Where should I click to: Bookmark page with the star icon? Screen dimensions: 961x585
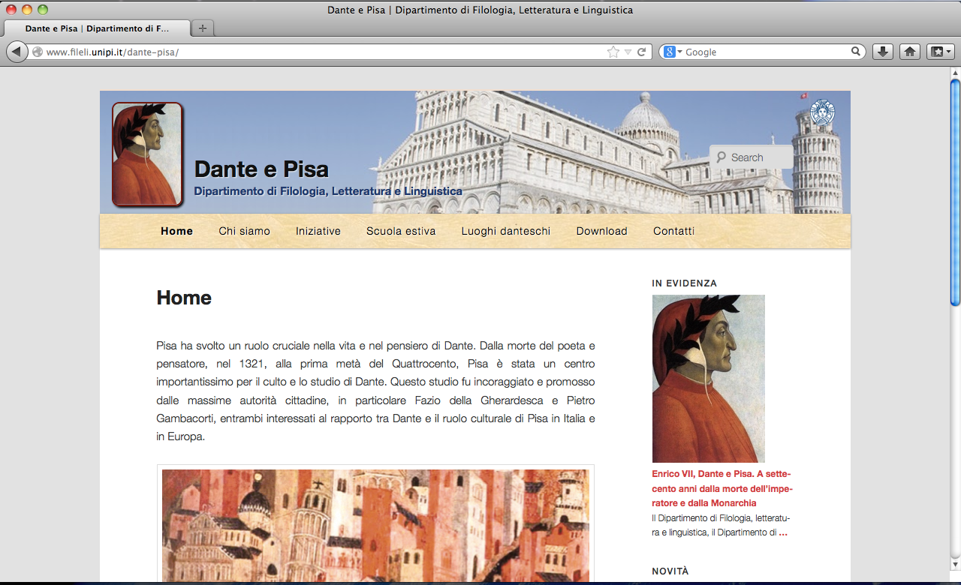(613, 52)
